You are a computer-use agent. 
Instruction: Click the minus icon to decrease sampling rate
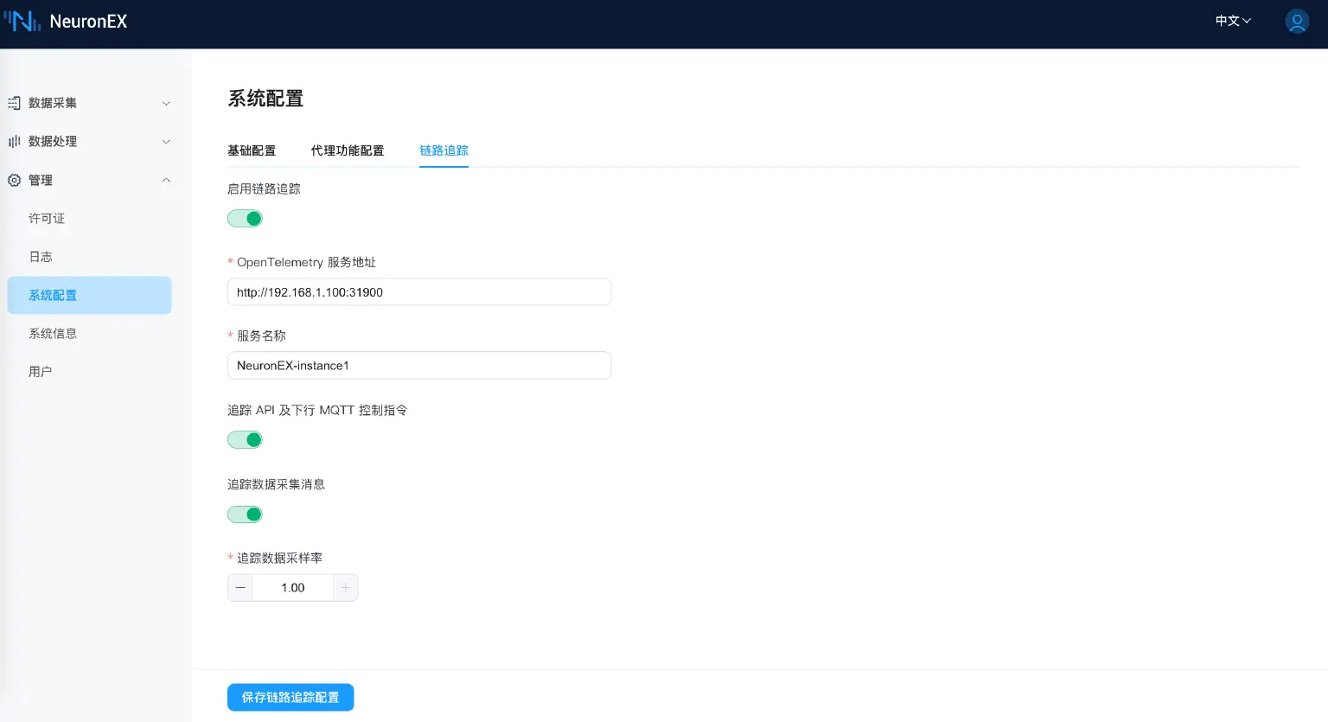point(239,587)
